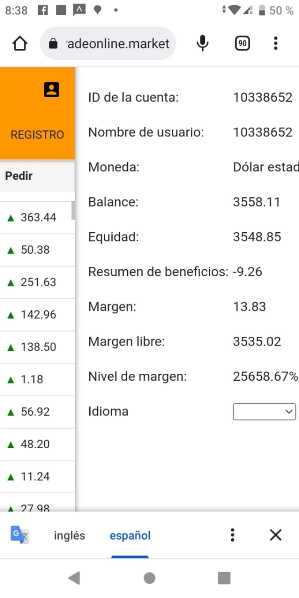299x598 pixels.
Task: Tap the microphone voice search icon
Action: (x=202, y=44)
